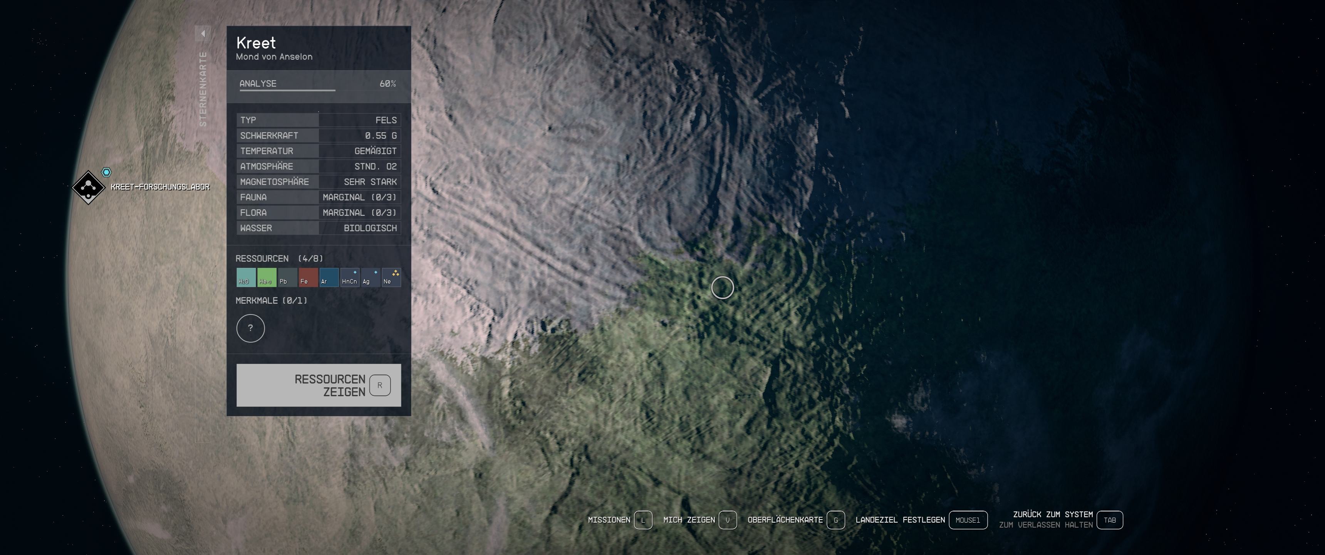This screenshot has width=1325, height=555.
Task: Select the Kreet-Forschungslabor diamond landmark icon
Action: tap(89, 187)
